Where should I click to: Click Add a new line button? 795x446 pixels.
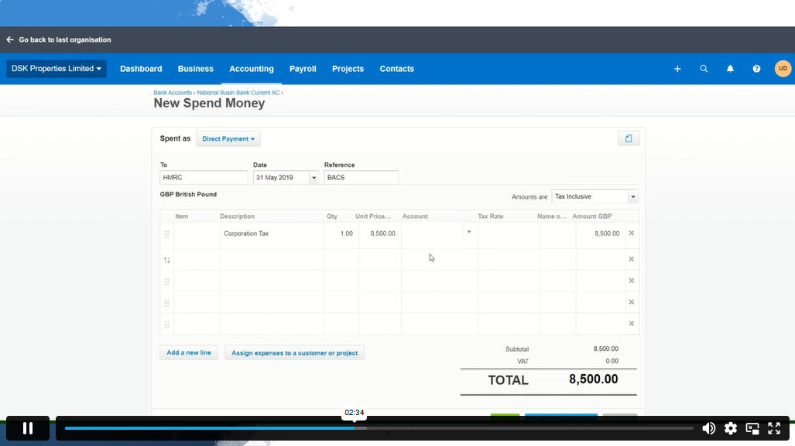[x=189, y=352]
